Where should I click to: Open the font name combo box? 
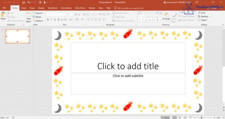tap(56, 14)
